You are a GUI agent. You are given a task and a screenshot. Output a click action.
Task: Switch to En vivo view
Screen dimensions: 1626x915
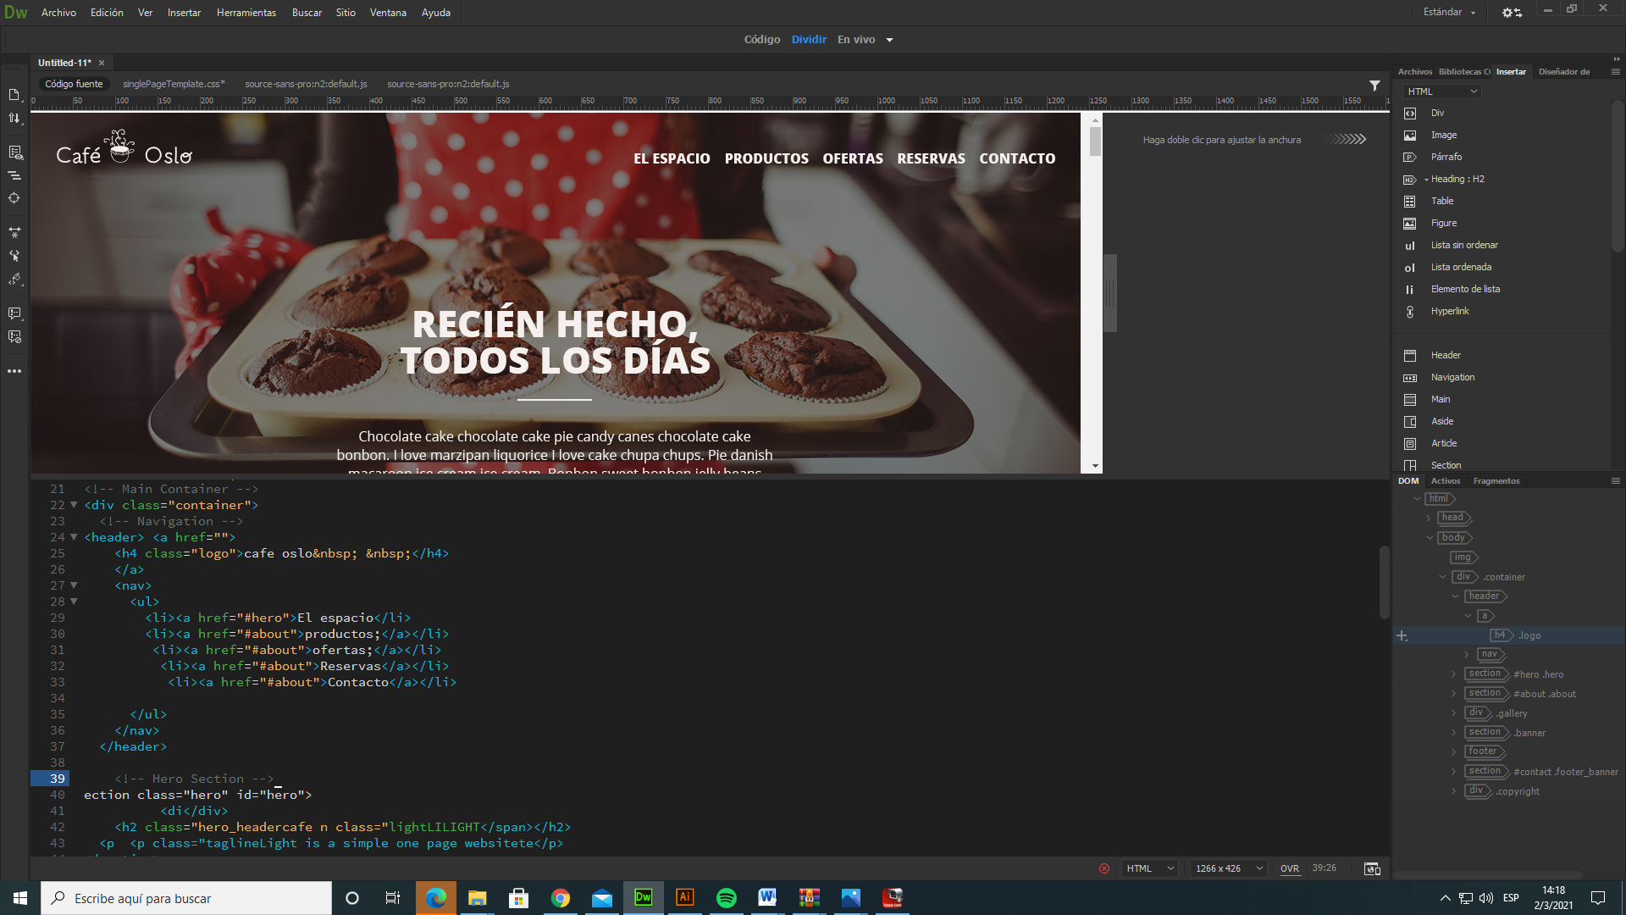pos(856,40)
